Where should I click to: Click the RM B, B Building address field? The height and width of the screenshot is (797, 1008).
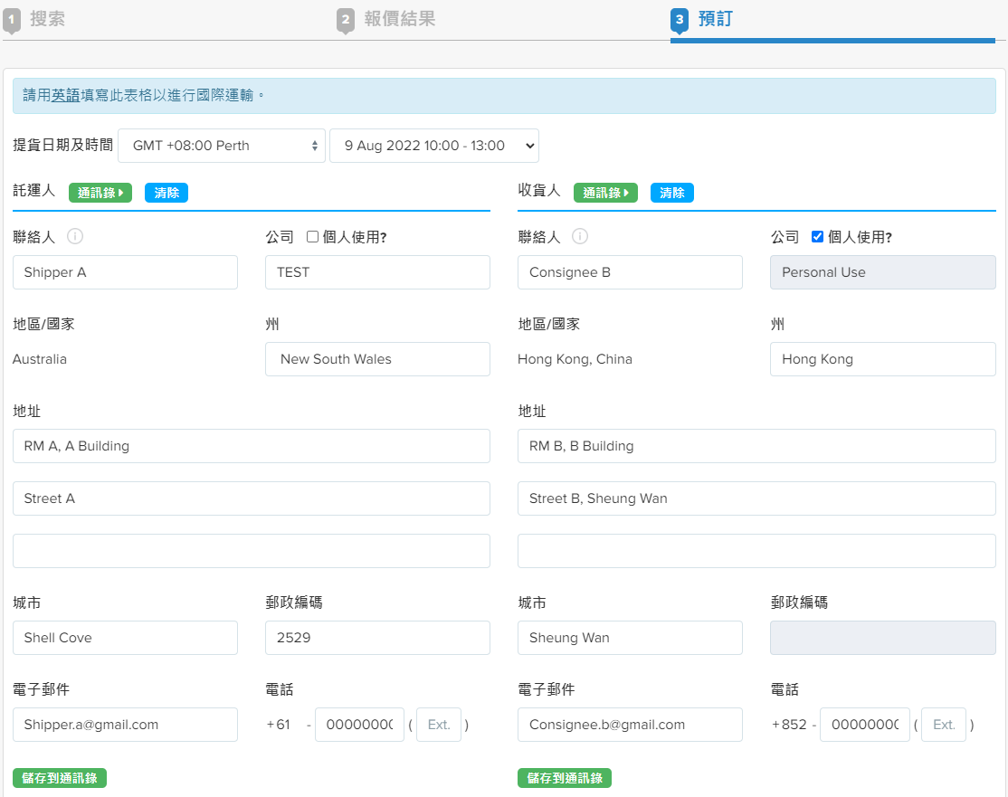(756, 446)
